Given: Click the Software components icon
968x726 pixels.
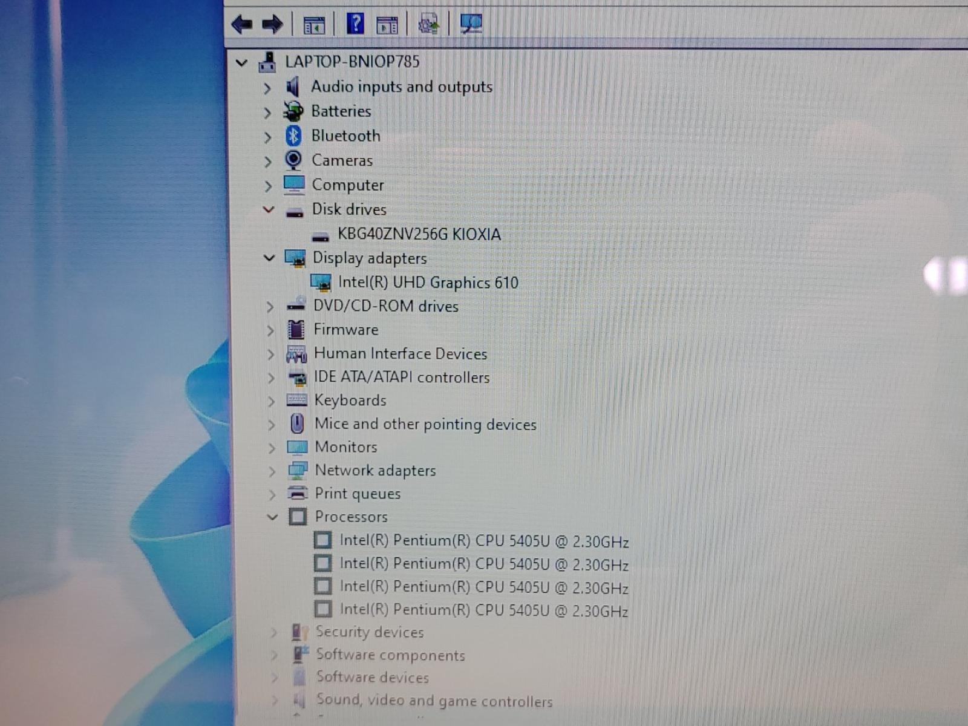Looking at the screenshot, I should [x=299, y=655].
